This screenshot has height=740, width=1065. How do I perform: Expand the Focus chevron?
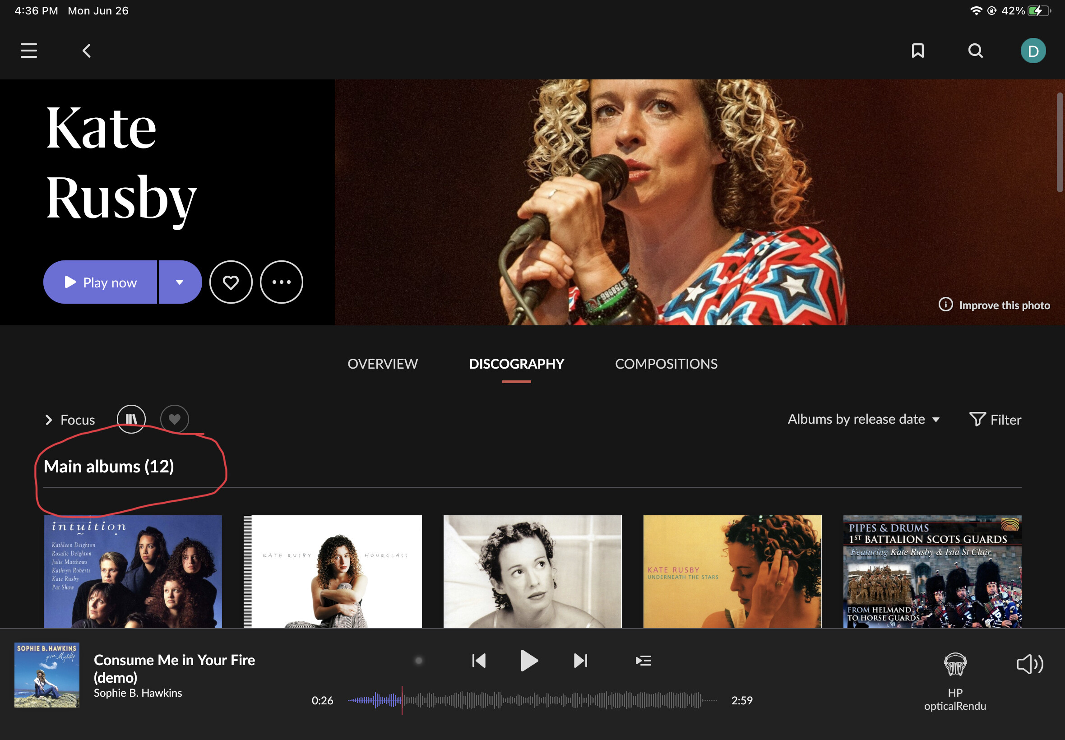(49, 420)
